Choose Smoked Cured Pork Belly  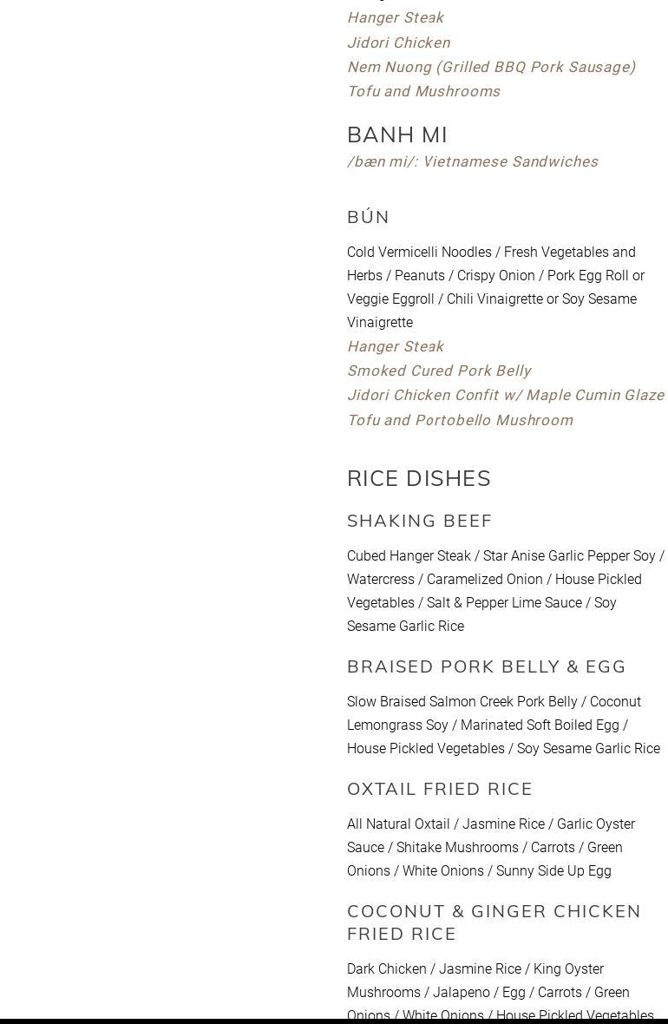point(439,371)
